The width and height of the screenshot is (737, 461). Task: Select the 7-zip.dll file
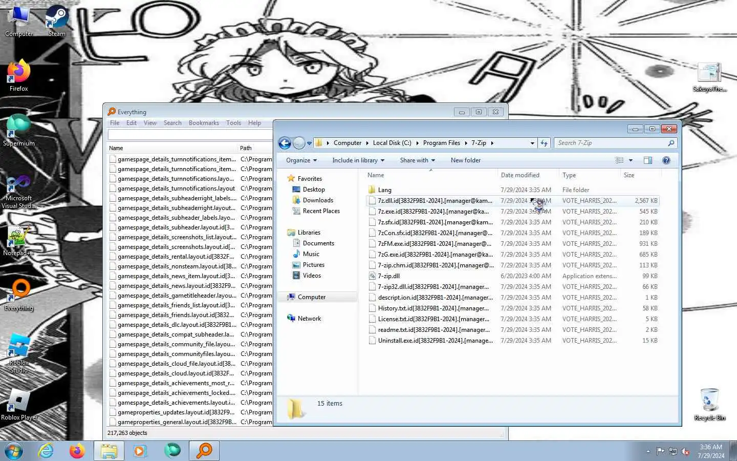(x=512, y=276)
